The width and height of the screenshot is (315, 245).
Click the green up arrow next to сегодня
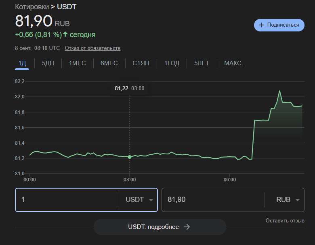click(x=65, y=34)
